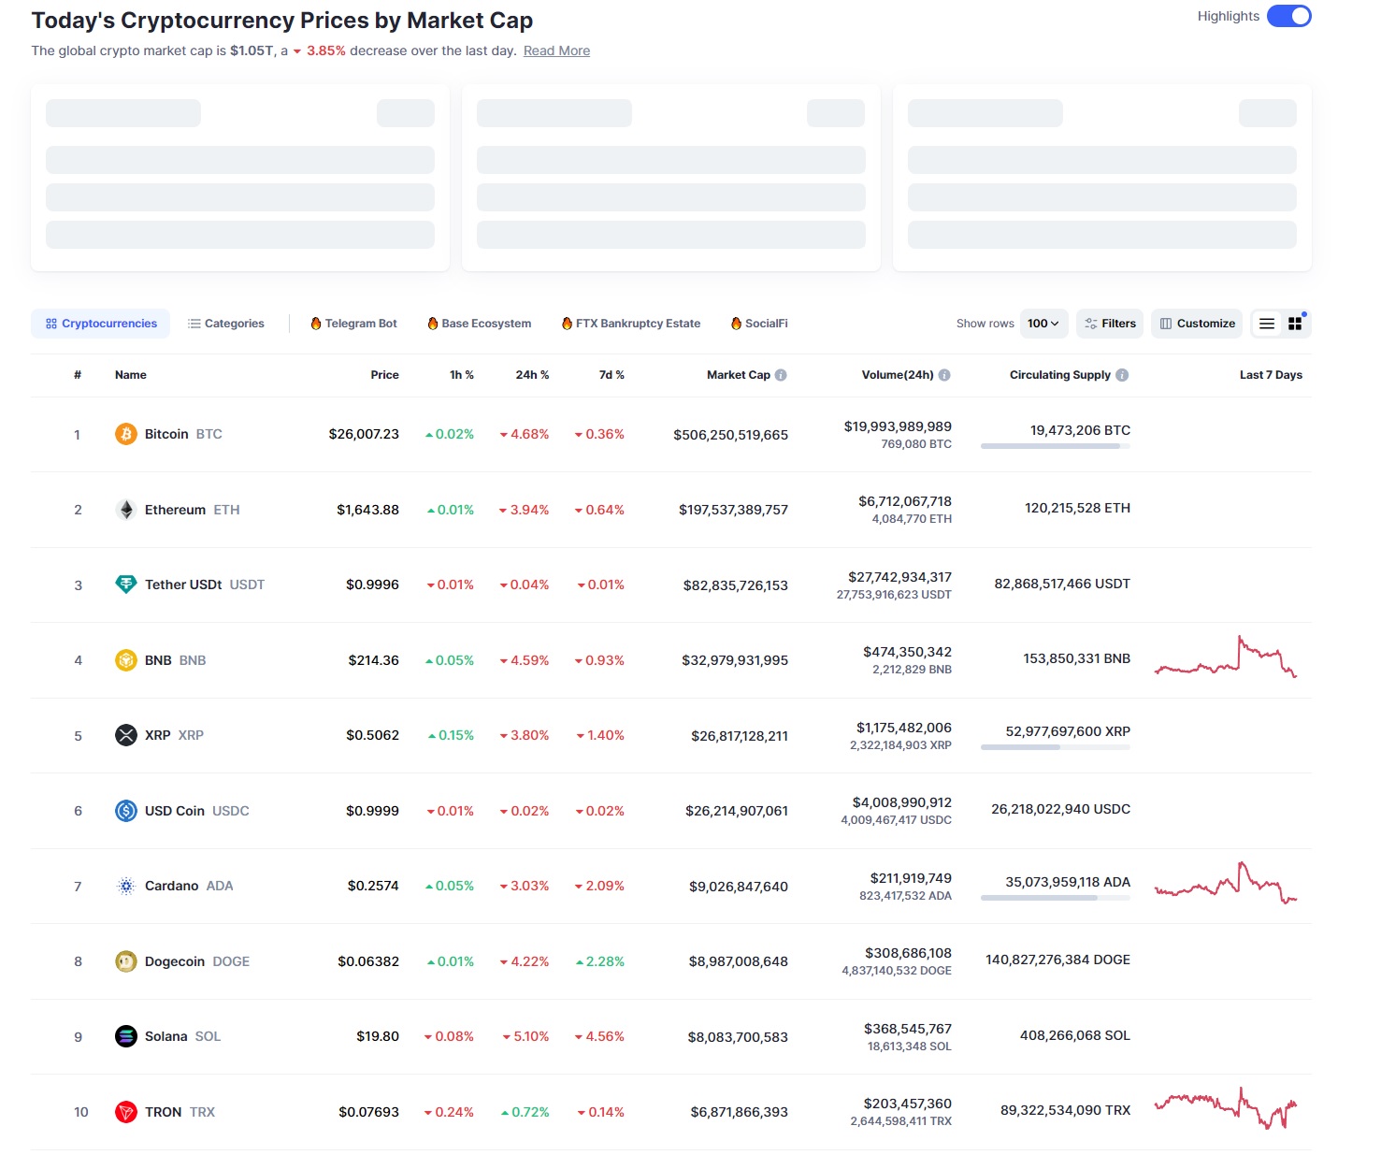Click USD Coin market cap $26,214,907,061
The width and height of the screenshot is (1381, 1155).
737,811
